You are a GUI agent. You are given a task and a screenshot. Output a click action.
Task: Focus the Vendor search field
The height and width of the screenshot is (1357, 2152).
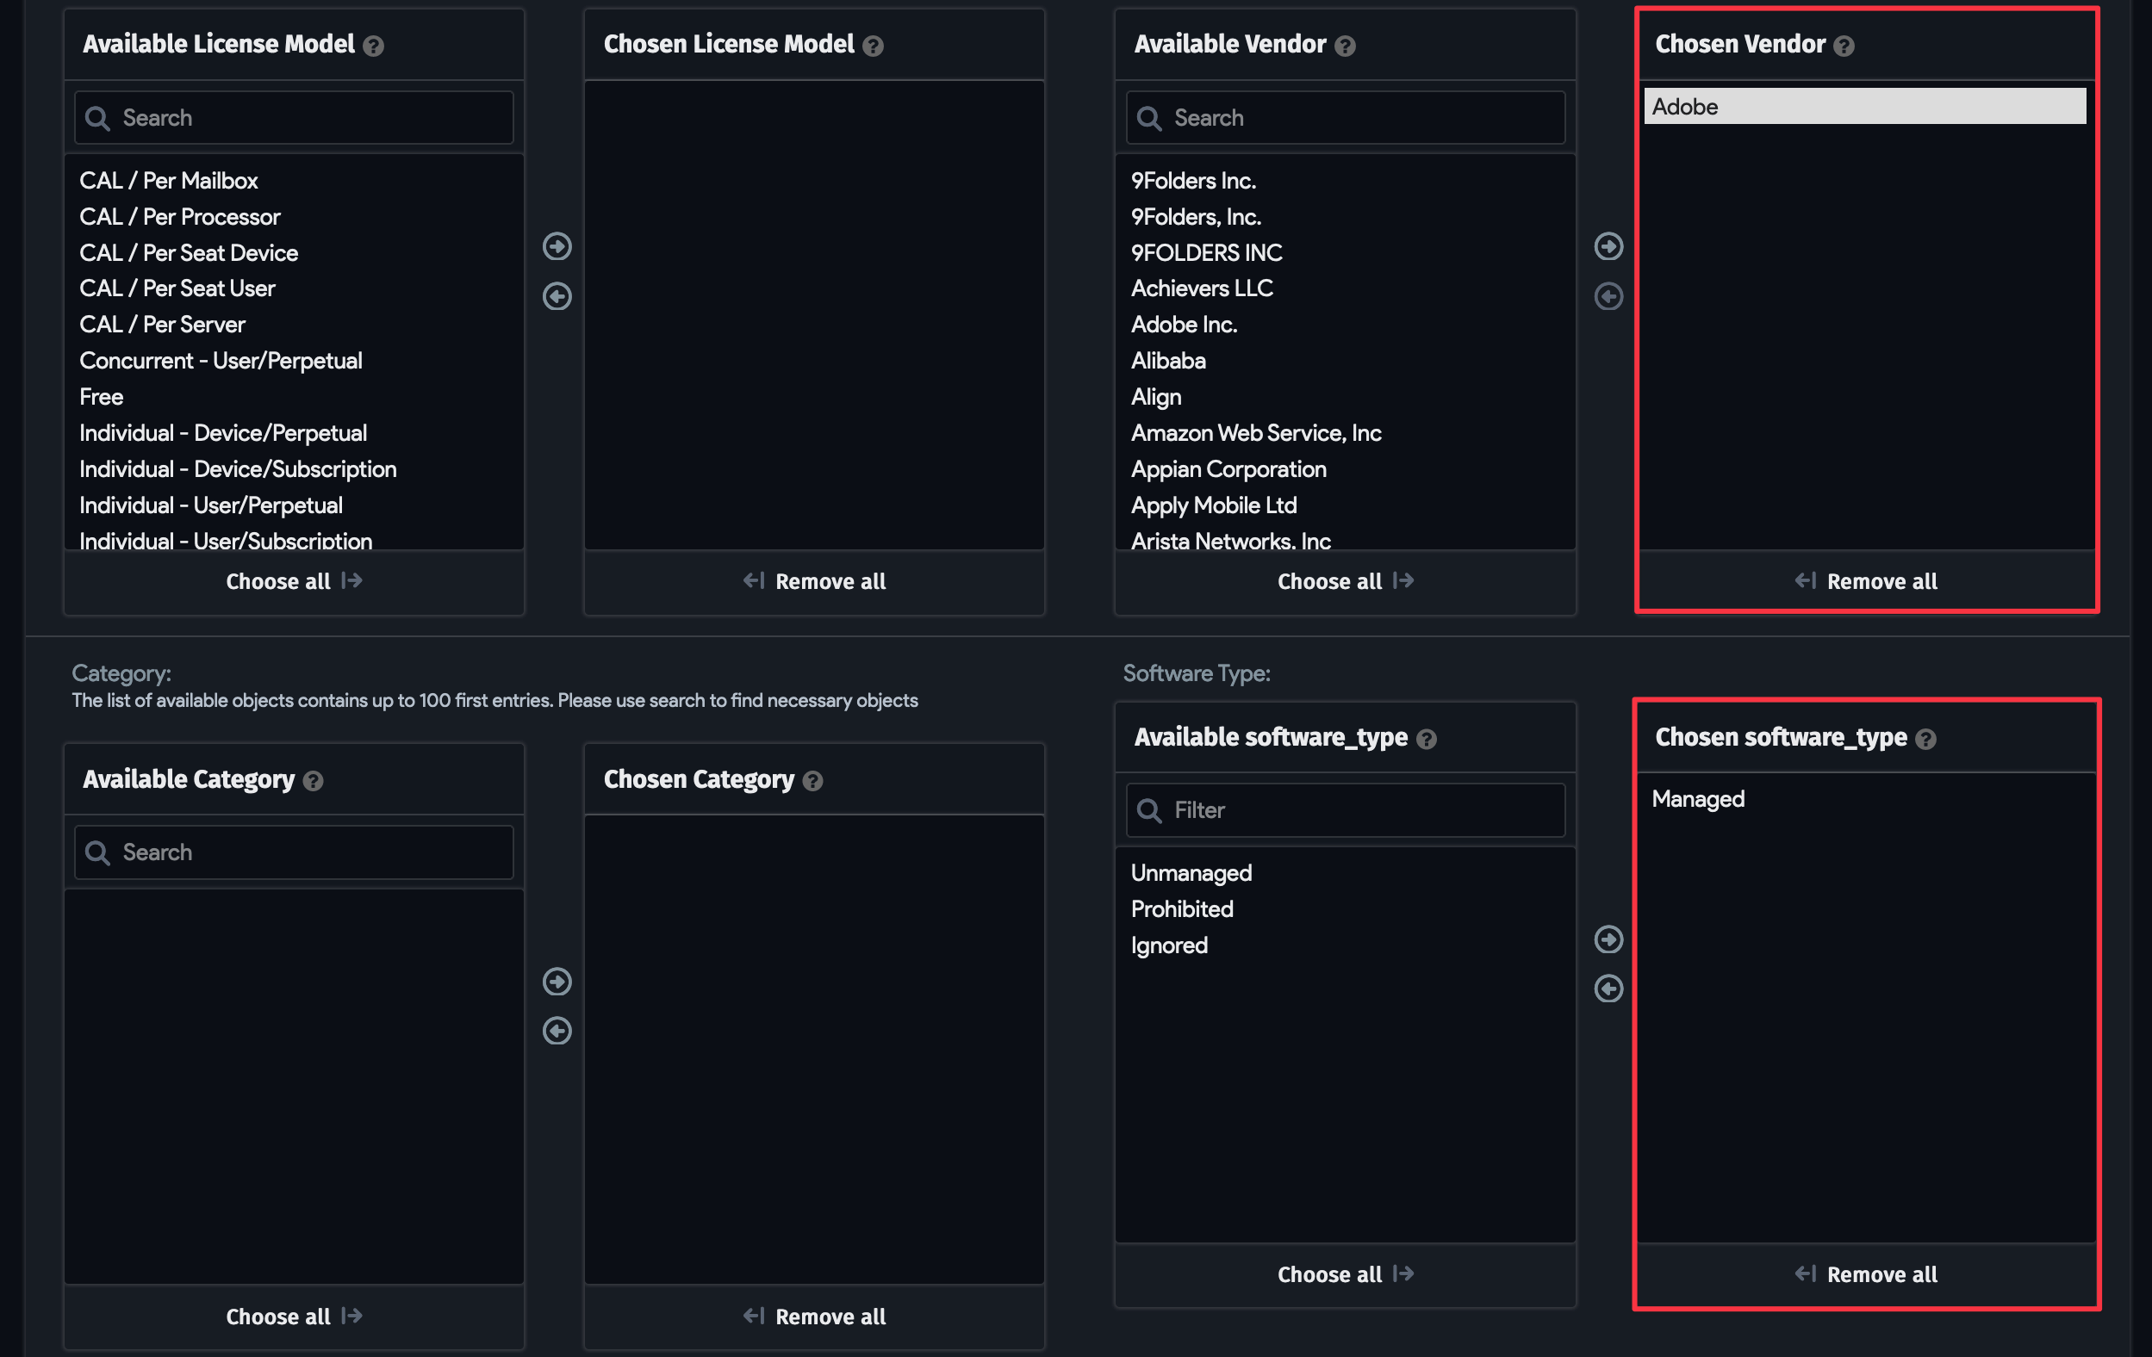click(1345, 117)
